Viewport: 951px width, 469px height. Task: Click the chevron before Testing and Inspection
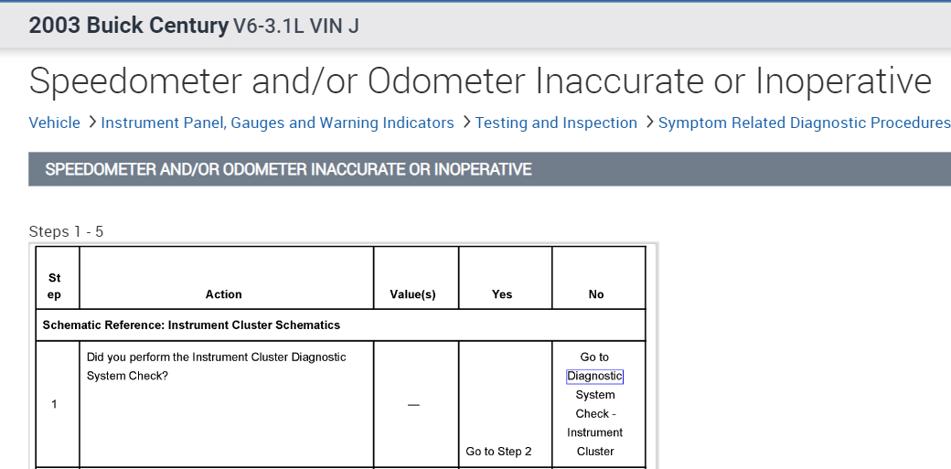coord(465,123)
